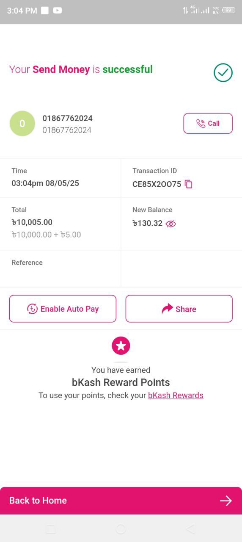
Task: Copy the Transaction ID with the copy icon
Action: point(189,184)
